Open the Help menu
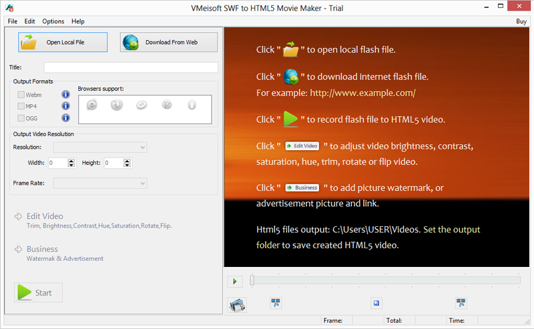534x329 pixels. (78, 21)
